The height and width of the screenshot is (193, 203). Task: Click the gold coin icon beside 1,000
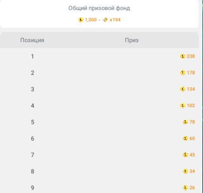81,20
